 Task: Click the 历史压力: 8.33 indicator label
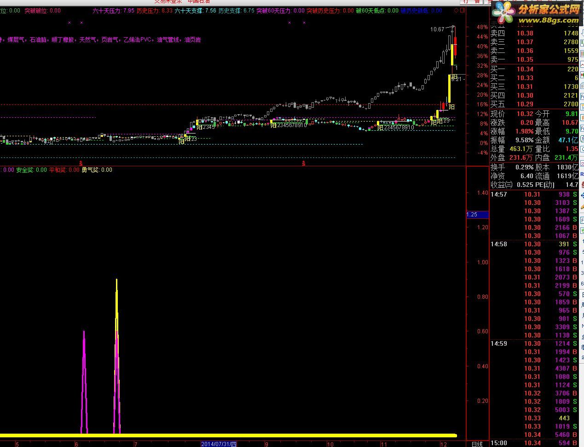pyautogui.click(x=155, y=11)
